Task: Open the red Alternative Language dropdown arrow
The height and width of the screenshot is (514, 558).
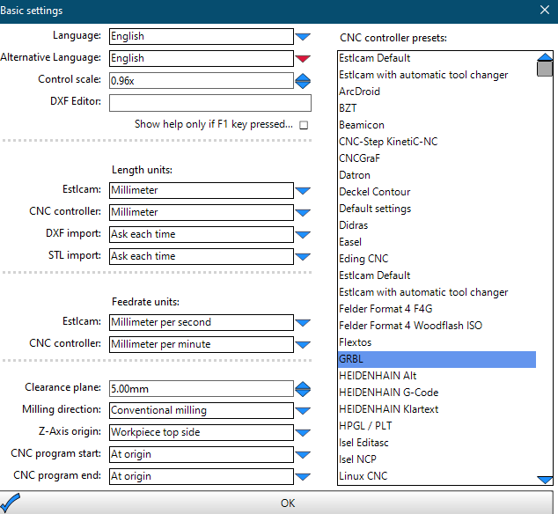Action: (303, 59)
